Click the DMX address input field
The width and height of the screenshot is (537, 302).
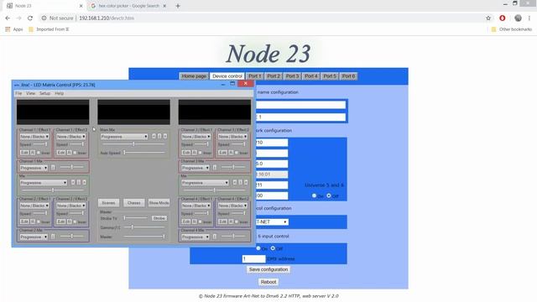tap(253, 258)
